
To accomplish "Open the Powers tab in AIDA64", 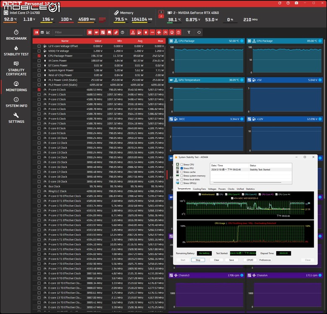I will click(x=222, y=189).
